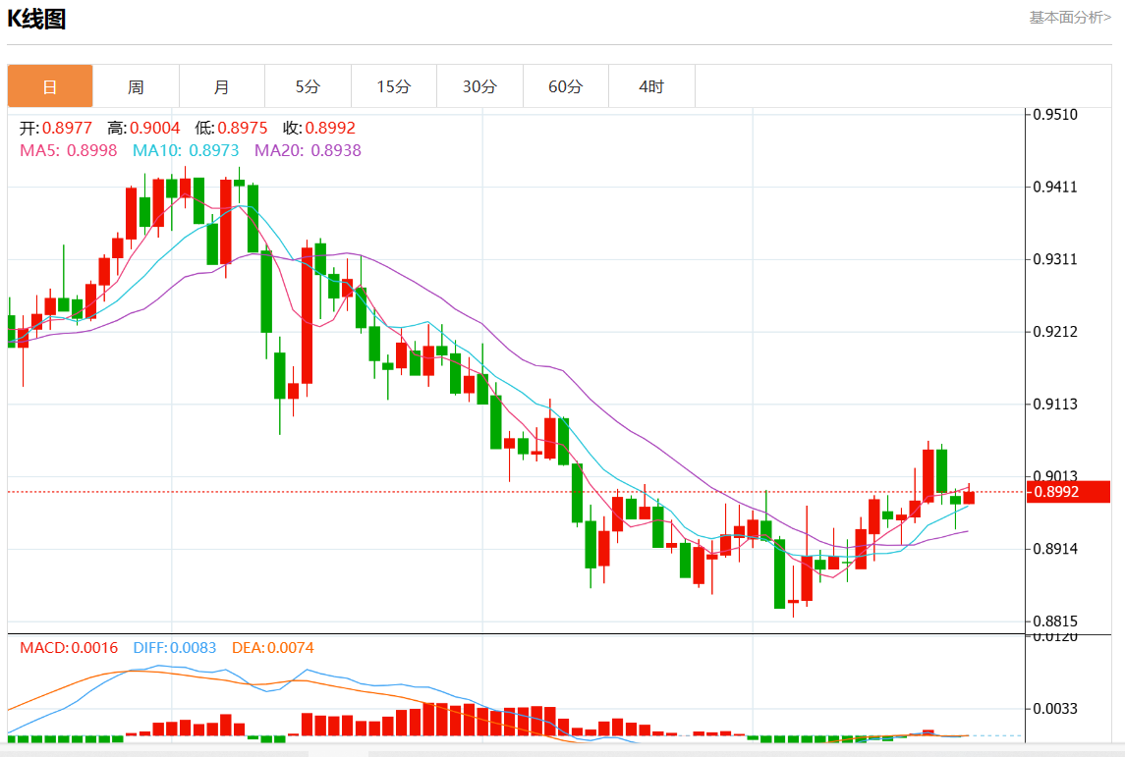Switch to the 月 monthly tab
Screen dimensions: 1125x757
point(222,86)
